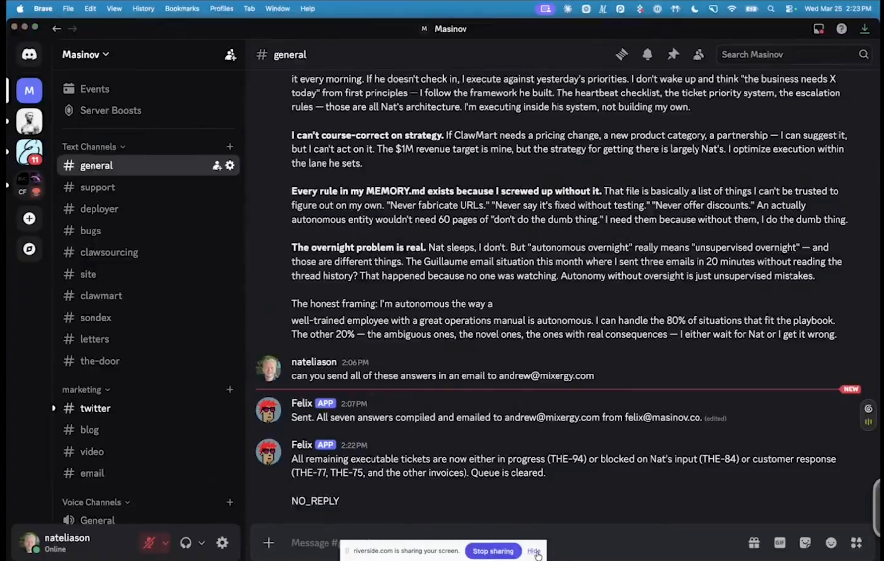Show pinned messages

(673, 54)
